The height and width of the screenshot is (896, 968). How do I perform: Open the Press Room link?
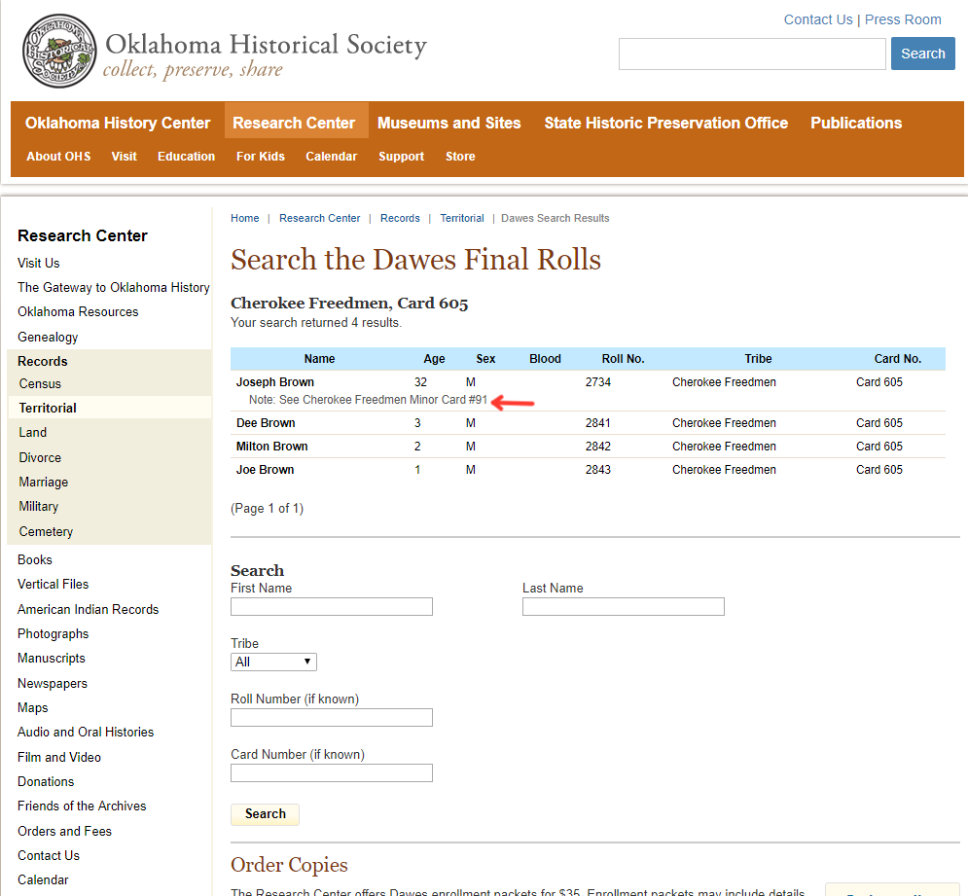tap(903, 19)
